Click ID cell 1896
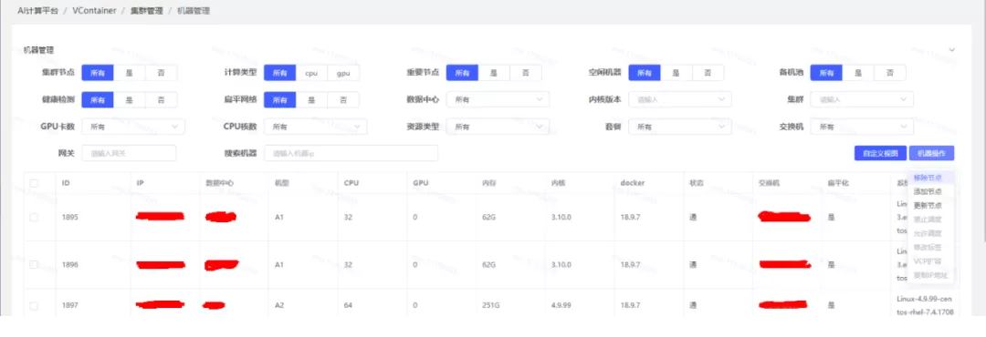 (68, 265)
